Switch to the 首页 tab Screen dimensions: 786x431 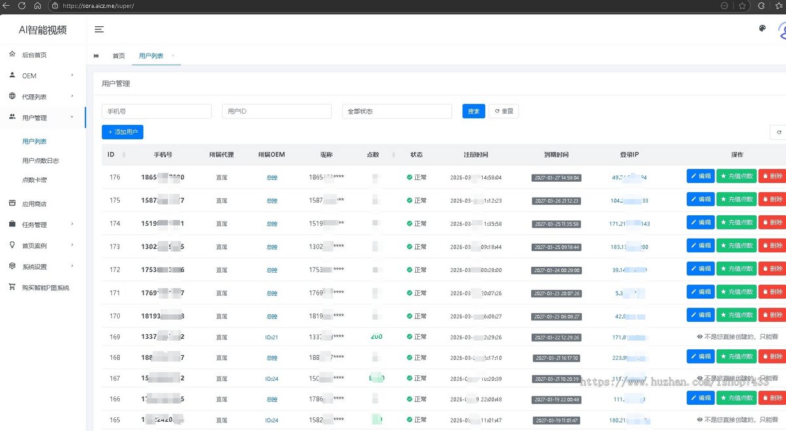(x=119, y=56)
